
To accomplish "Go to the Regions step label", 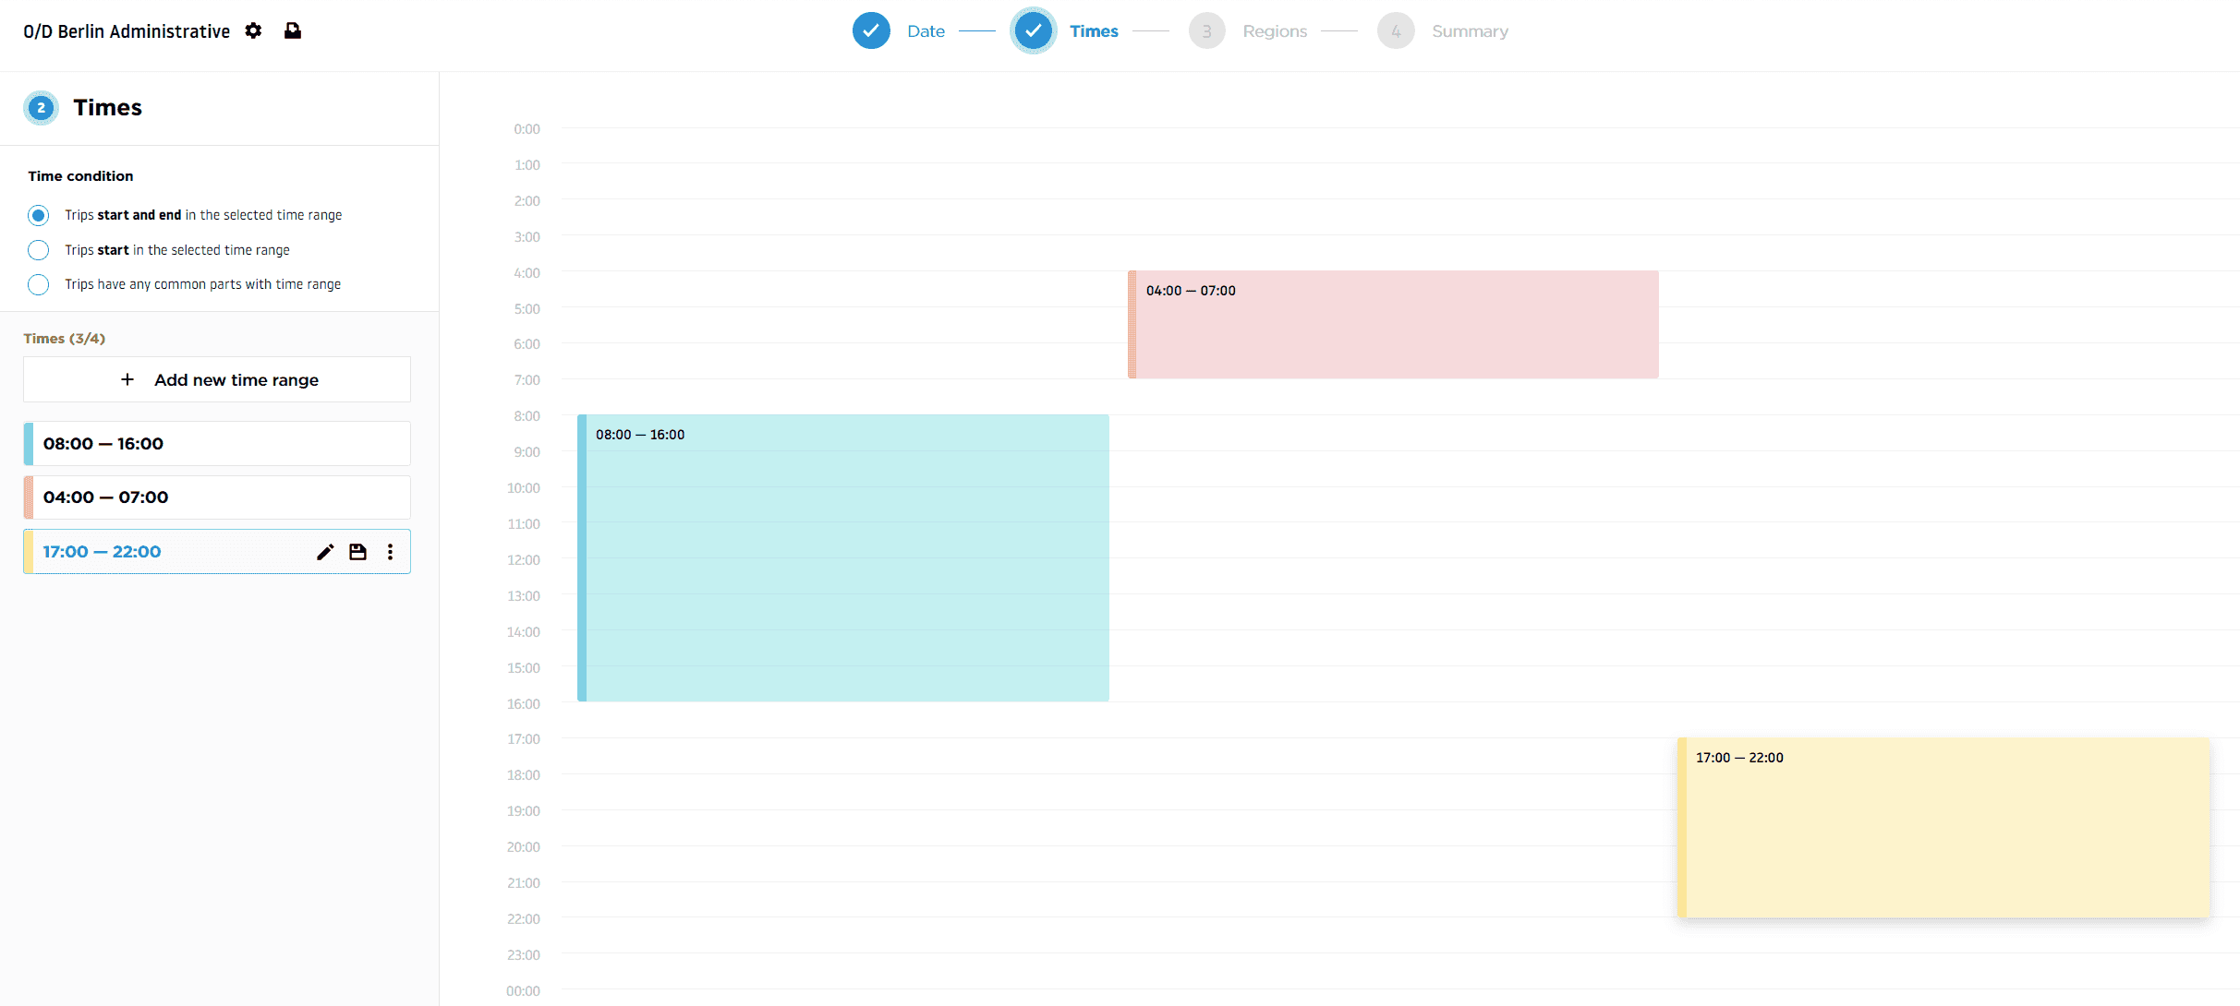I will [x=1274, y=30].
